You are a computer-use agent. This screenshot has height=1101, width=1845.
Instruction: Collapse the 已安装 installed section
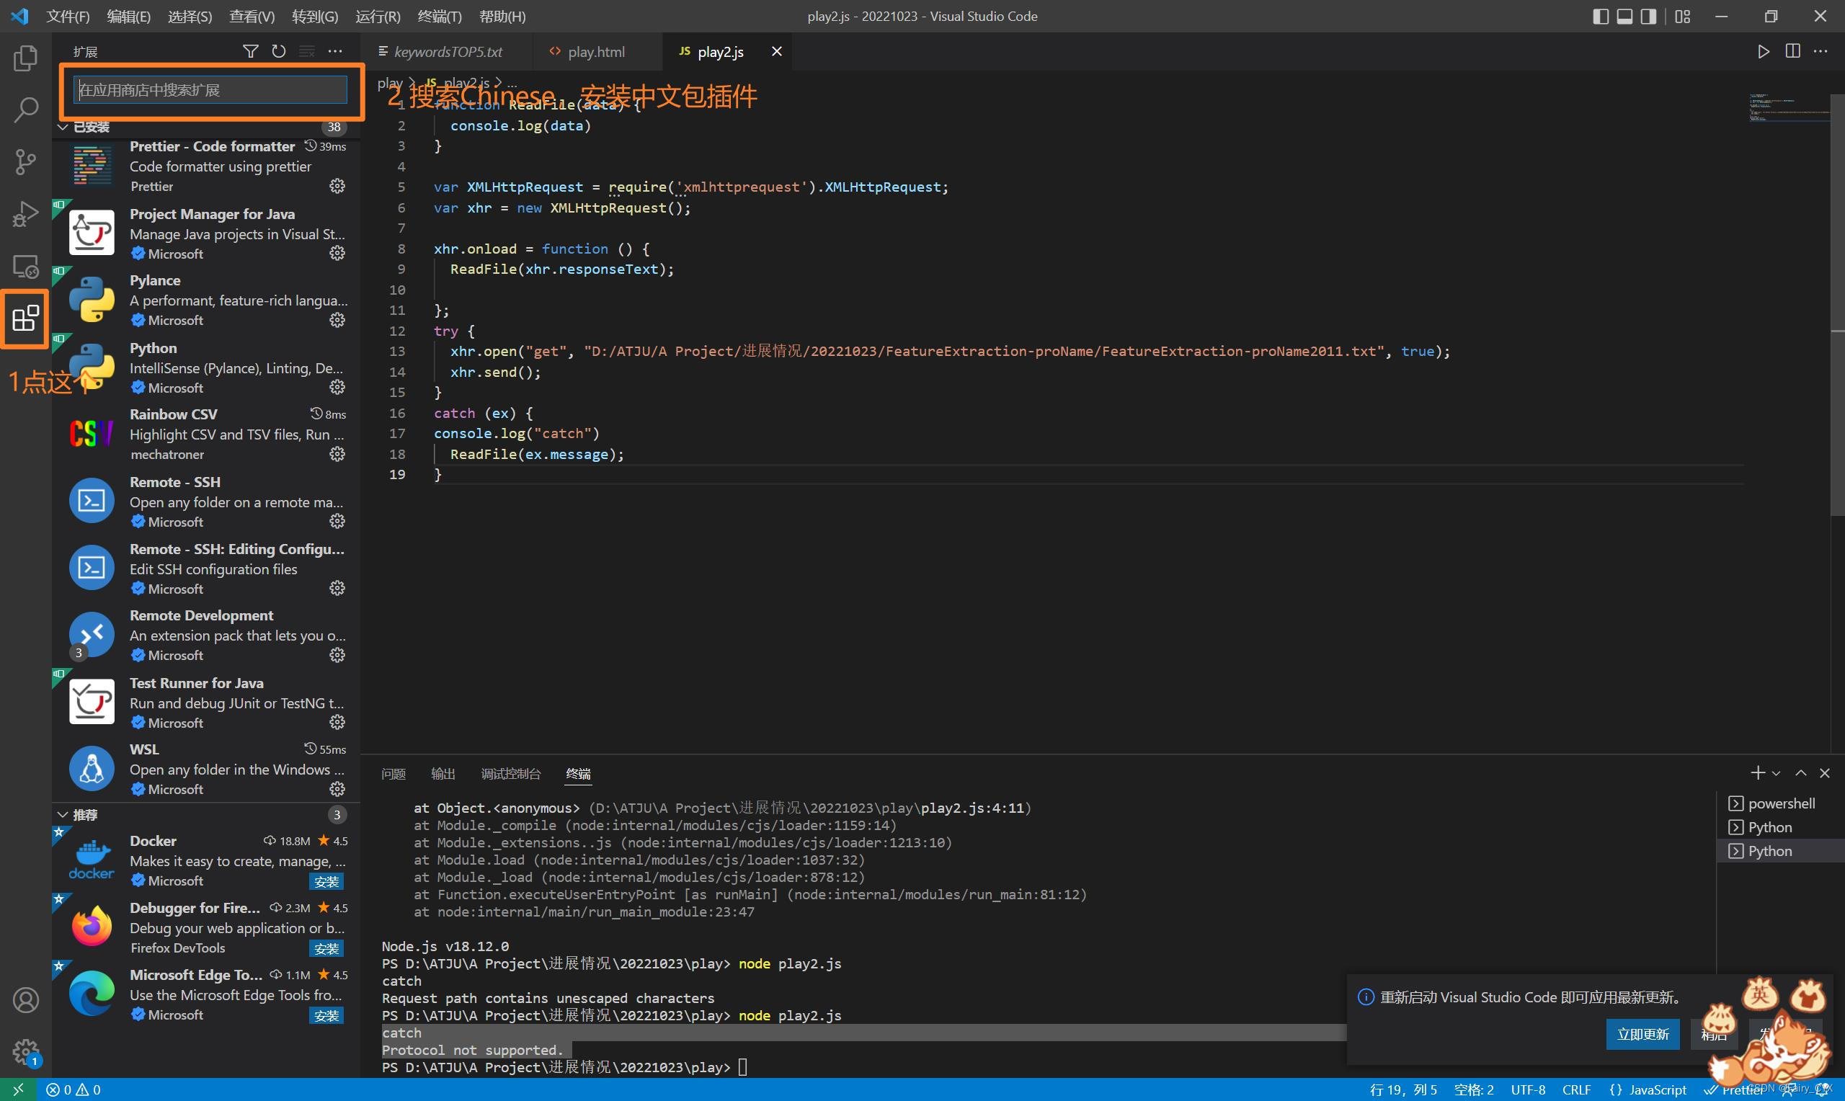click(x=64, y=127)
